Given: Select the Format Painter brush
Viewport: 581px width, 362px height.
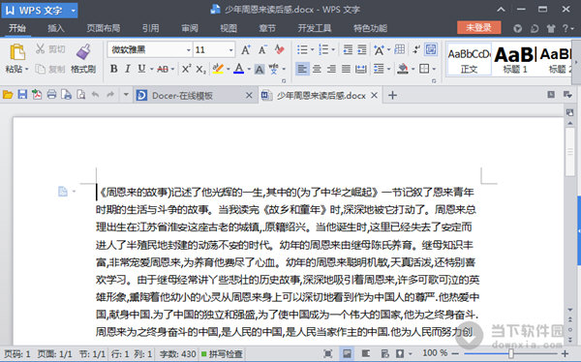Looking at the screenshot, I should coord(83,52).
